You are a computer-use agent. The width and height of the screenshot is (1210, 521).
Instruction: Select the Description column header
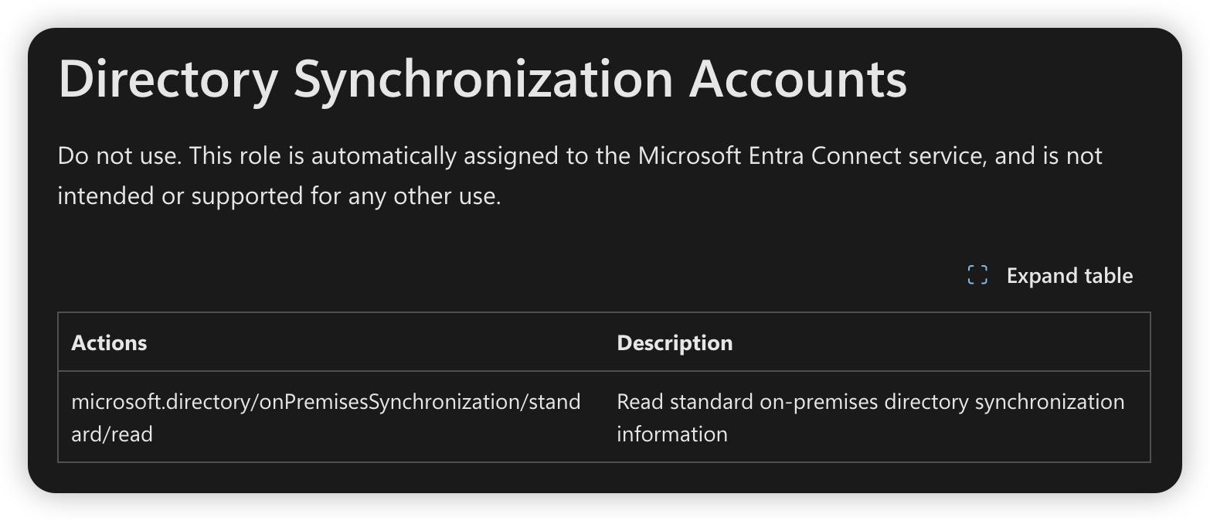pyautogui.click(x=675, y=342)
